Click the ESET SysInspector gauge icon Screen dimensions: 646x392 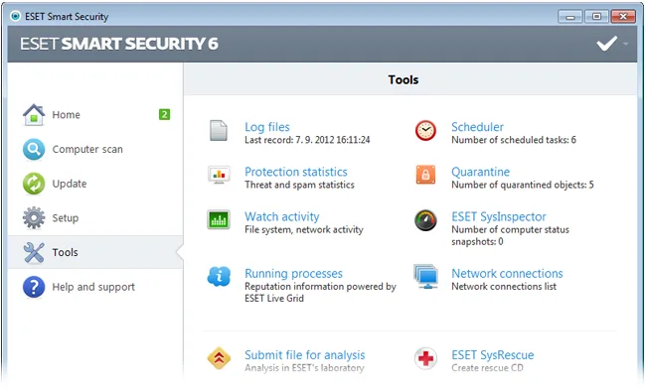tap(425, 220)
